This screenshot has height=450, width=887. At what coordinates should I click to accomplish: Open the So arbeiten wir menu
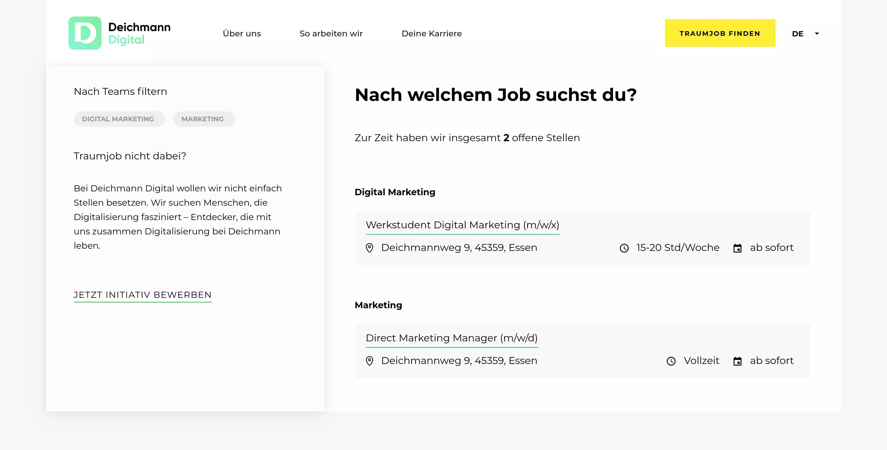click(x=331, y=33)
